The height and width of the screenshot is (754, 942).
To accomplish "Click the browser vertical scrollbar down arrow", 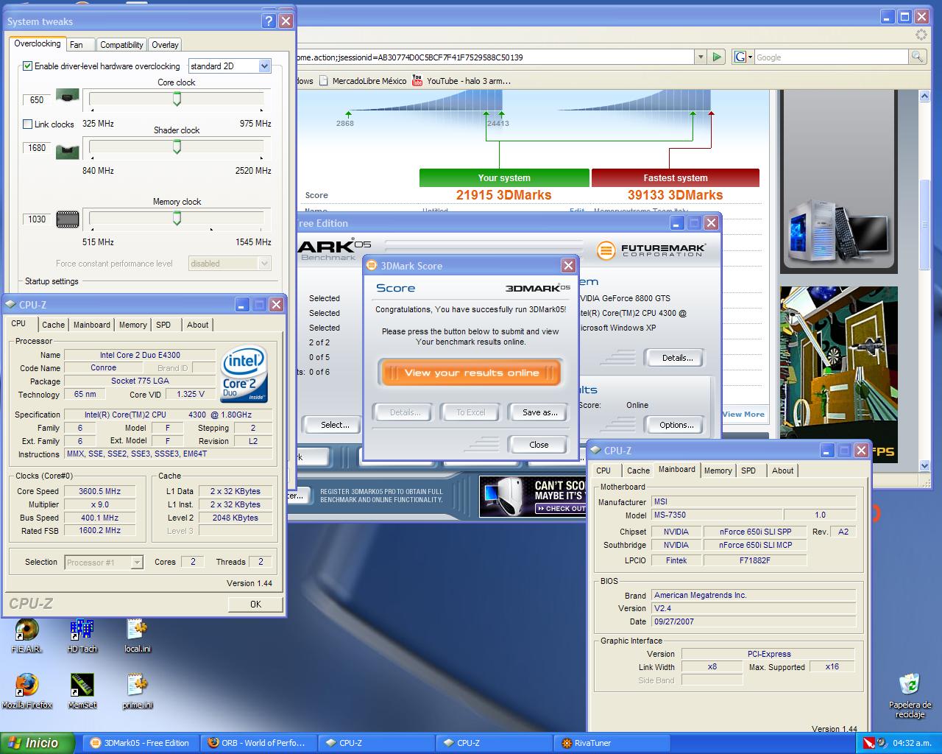I will point(926,465).
